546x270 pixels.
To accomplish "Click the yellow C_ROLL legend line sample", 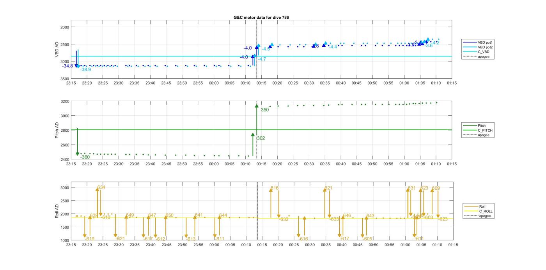I will pos(471,211).
